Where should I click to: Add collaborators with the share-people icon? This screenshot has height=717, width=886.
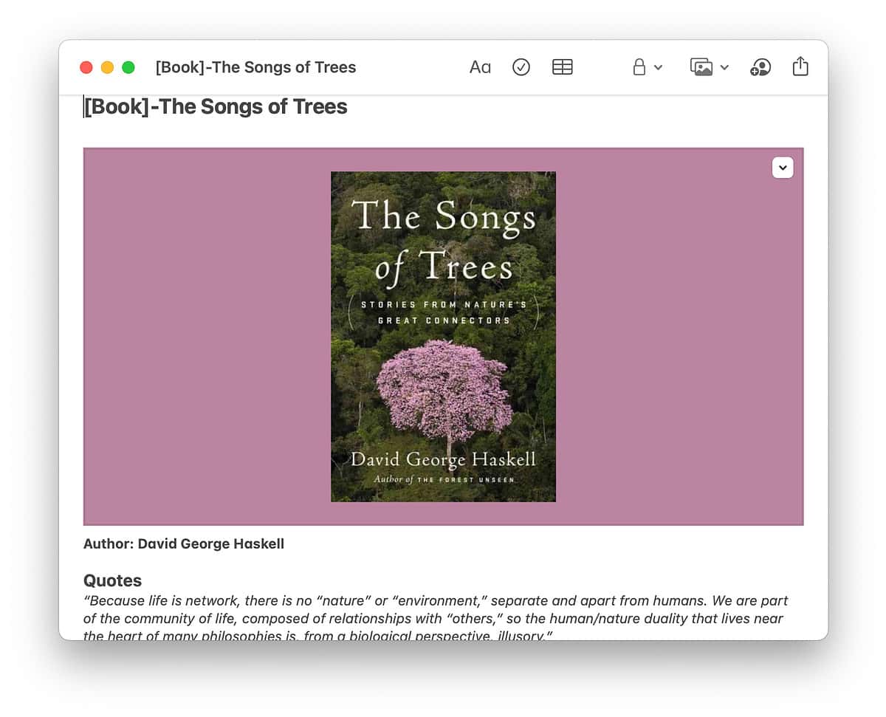[760, 67]
